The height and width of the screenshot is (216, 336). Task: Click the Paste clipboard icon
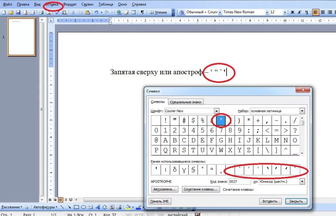click(x=87, y=12)
